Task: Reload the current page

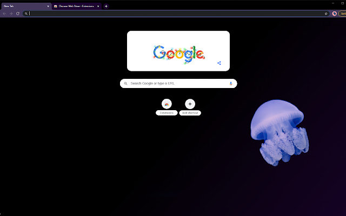Action: click(18, 13)
